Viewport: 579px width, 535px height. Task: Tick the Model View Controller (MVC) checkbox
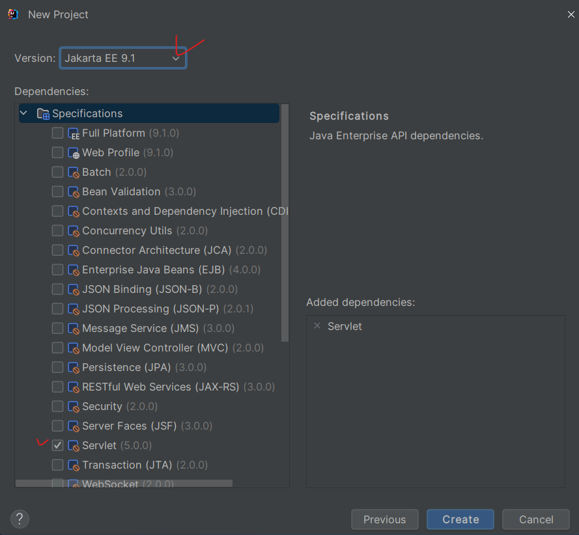click(x=57, y=348)
